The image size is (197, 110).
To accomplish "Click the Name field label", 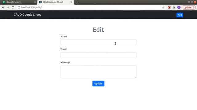I will pyautogui.click(x=64, y=36).
